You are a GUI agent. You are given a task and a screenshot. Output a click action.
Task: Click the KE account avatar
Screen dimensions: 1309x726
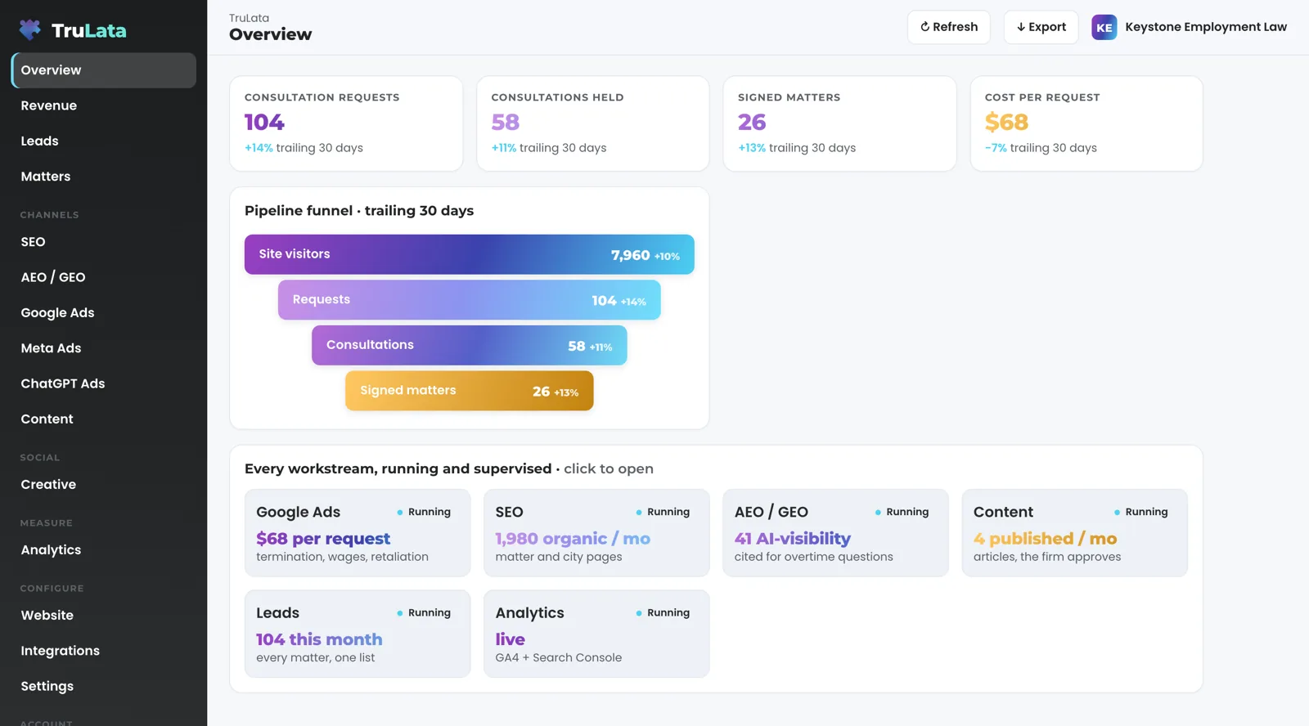(1104, 27)
